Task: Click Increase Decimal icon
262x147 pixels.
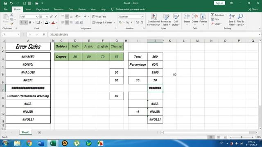Action: 138,22
